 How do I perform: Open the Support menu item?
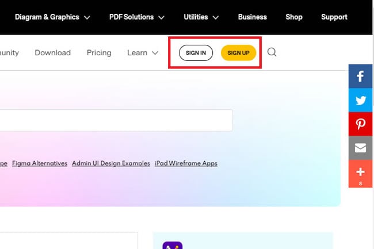pos(334,17)
